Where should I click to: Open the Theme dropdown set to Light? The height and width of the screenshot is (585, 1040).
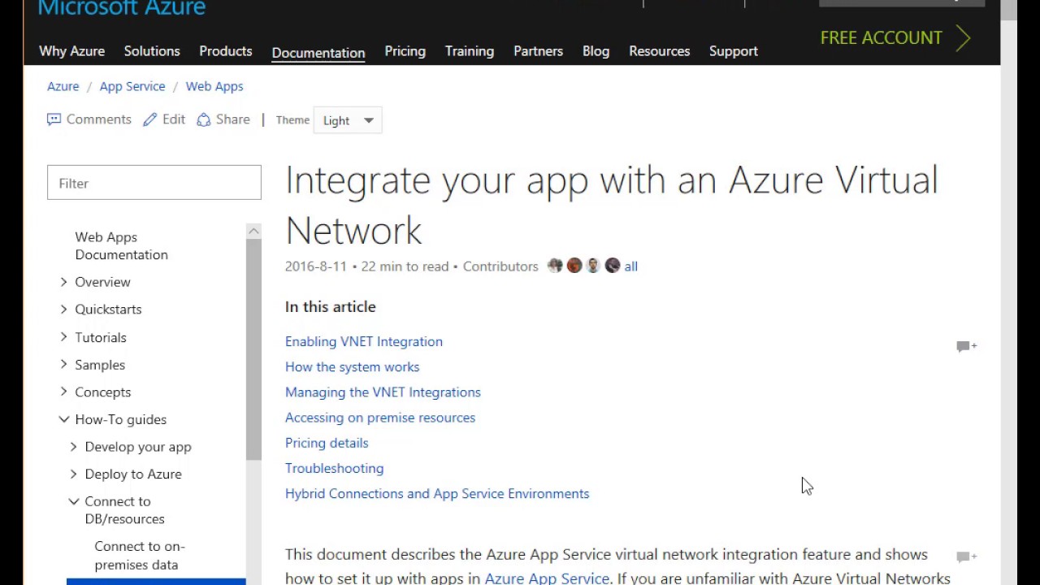pyautogui.click(x=348, y=120)
